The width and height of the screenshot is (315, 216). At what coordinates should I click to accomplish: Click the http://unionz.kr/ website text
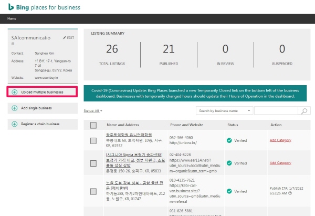coord(183,143)
